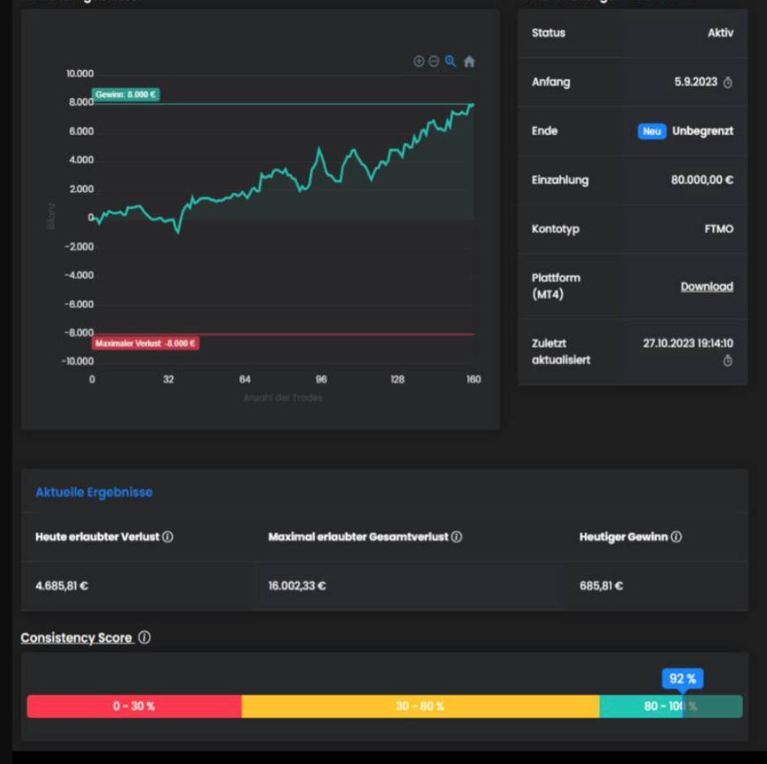This screenshot has height=764, width=767.
Task: Select the yellow 30 - 80 % score segment
Action: [420, 706]
